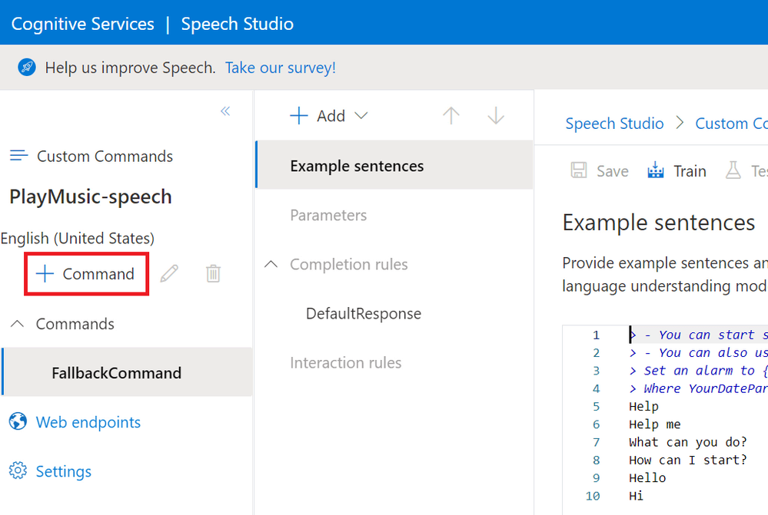Click Speech Studio header title
768x515 pixels.
pyautogui.click(x=237, y=24)
